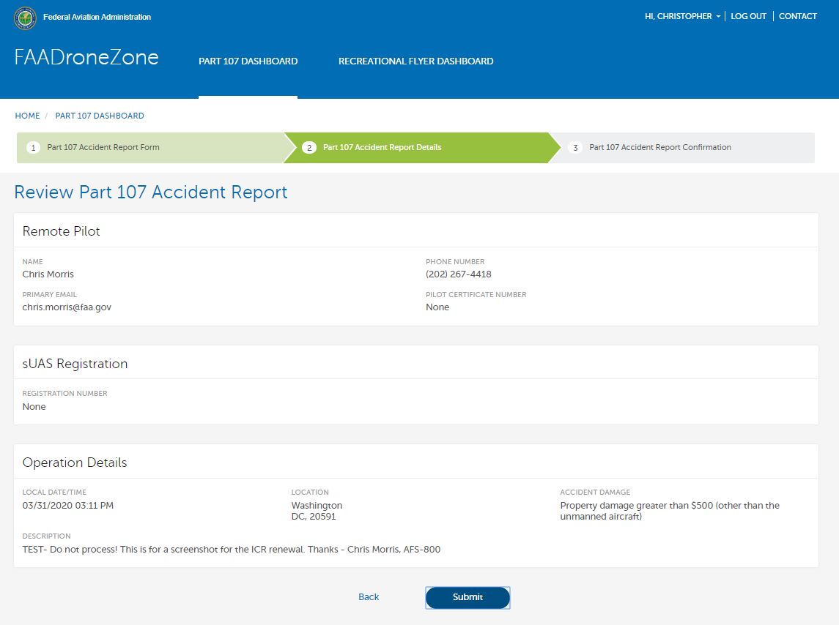
Task: Select step 1 Accident Report Form
Action: click(x=103, y=147)
